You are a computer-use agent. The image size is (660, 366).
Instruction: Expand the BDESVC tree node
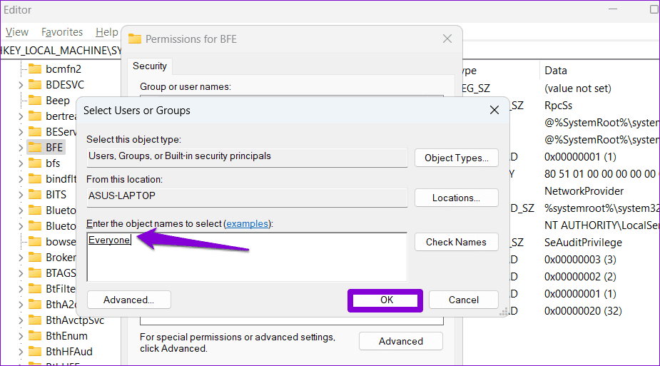(20, 85)
